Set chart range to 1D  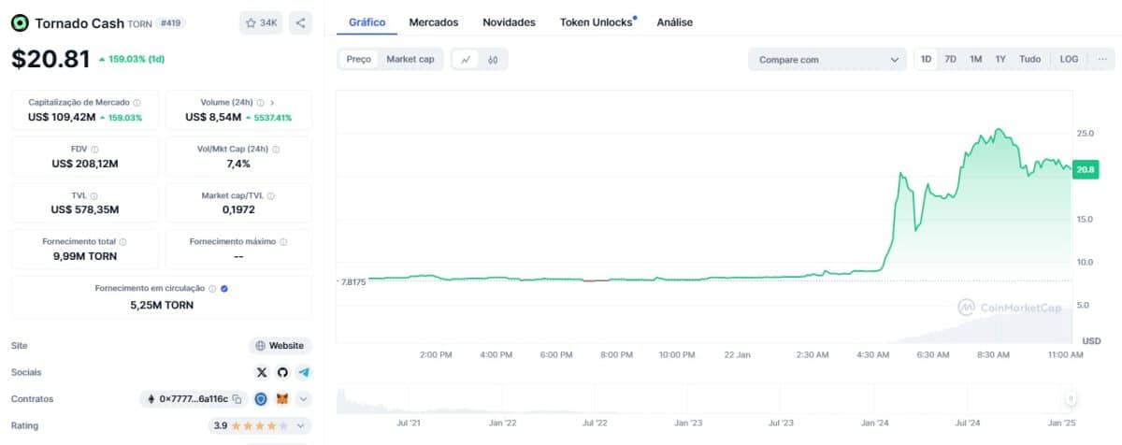coord(926,59)
